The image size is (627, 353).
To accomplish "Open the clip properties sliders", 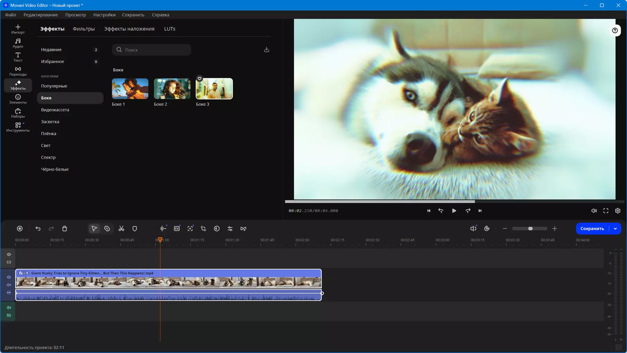I will point(230,228).
